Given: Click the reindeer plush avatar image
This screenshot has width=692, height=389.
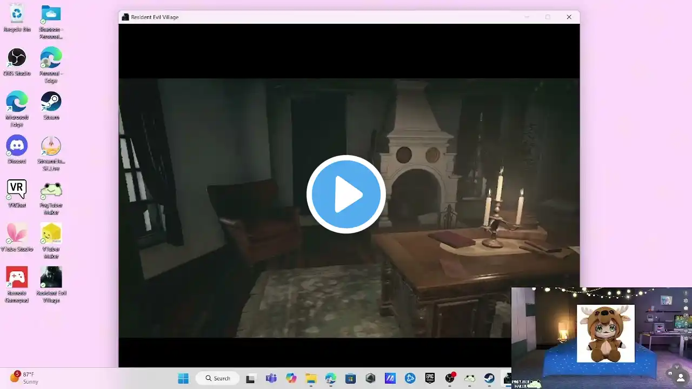Looking at the screenshot, I should click(x=605, y=333).
